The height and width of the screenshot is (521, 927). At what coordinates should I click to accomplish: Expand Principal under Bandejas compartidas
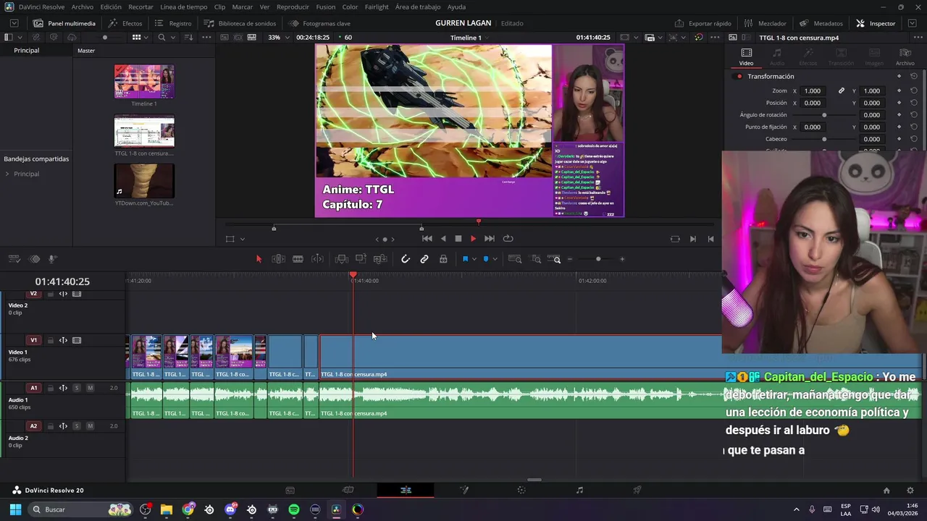coord(7,174)
